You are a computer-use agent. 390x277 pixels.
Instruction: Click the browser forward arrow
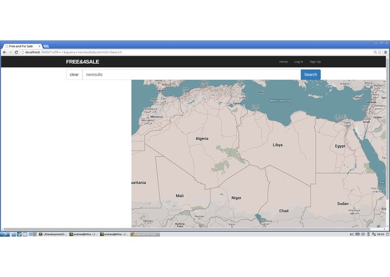point(11,52)
